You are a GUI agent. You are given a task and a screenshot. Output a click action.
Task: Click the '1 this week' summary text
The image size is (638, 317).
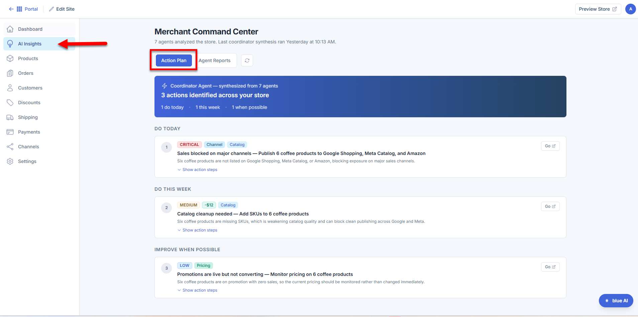pyautogui.click(x=208, y=107)
